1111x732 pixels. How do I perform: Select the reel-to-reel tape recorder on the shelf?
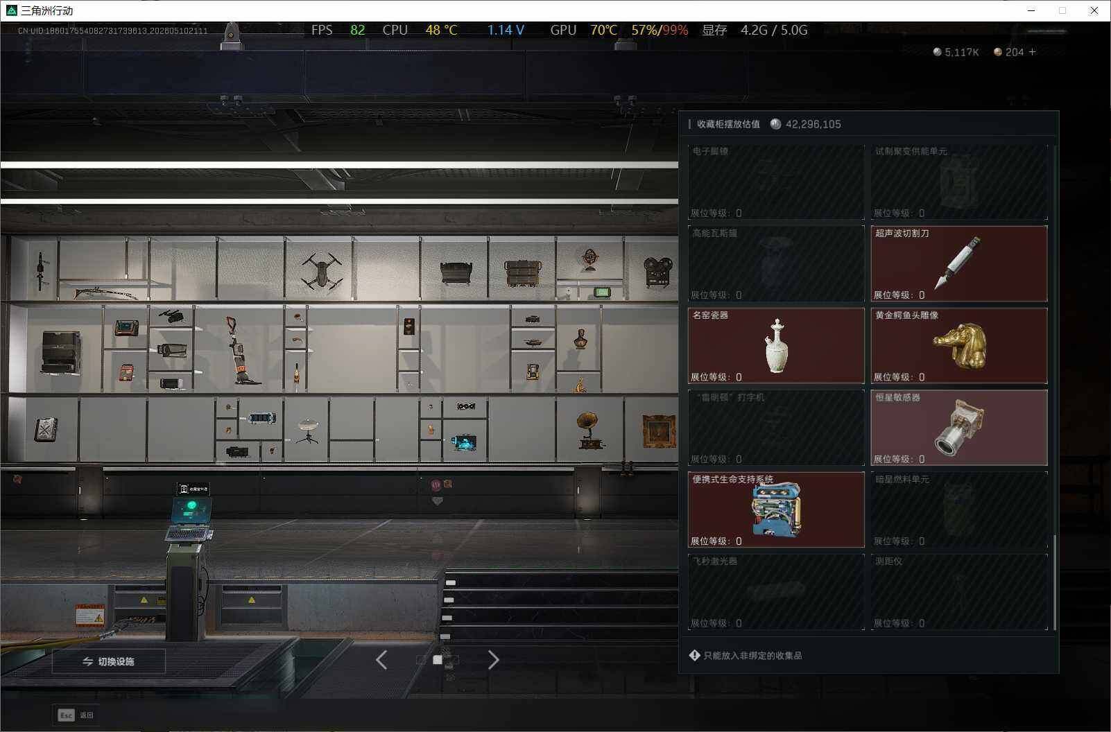pyautogui.click(x=658, y=272)
